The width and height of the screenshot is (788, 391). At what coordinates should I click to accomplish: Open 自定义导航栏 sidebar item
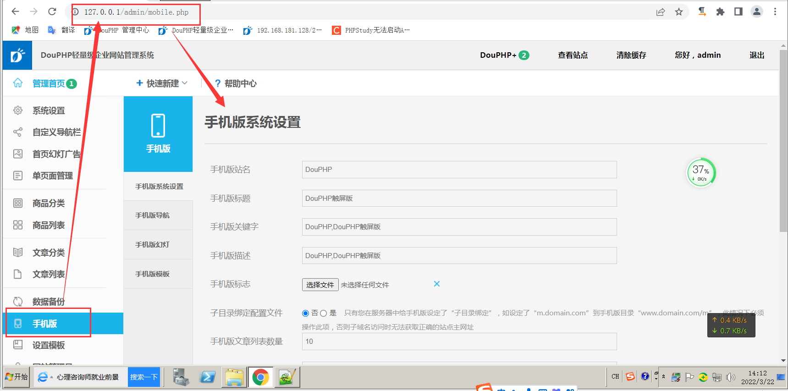56,132
